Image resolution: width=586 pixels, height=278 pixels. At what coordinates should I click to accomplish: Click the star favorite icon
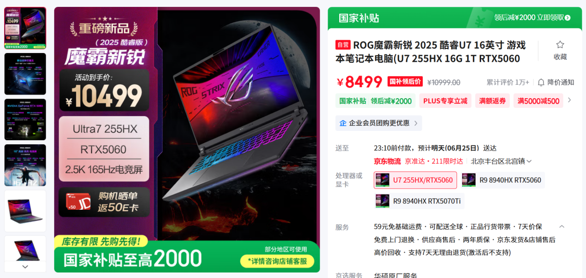tap(560, 45)
